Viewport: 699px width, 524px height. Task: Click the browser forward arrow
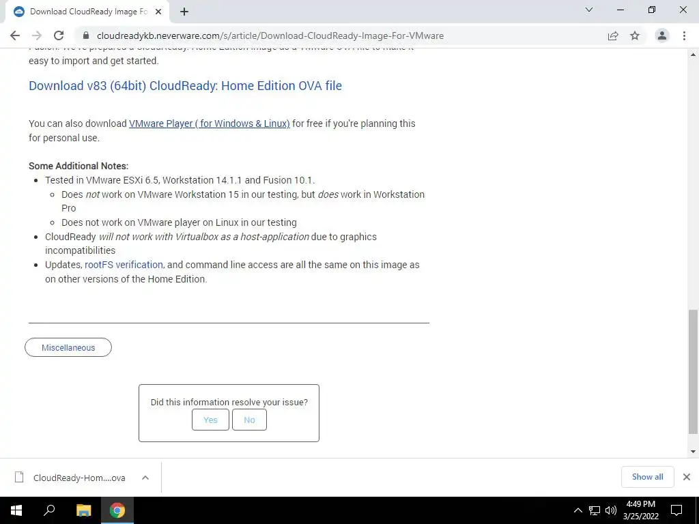[37, 35]
